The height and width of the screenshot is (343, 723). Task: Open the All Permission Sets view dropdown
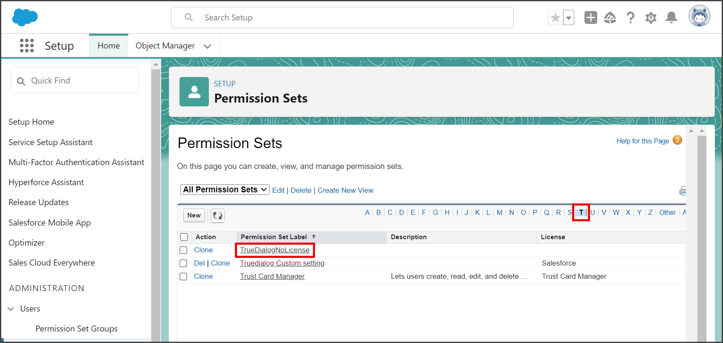click(x=225, y=190)
